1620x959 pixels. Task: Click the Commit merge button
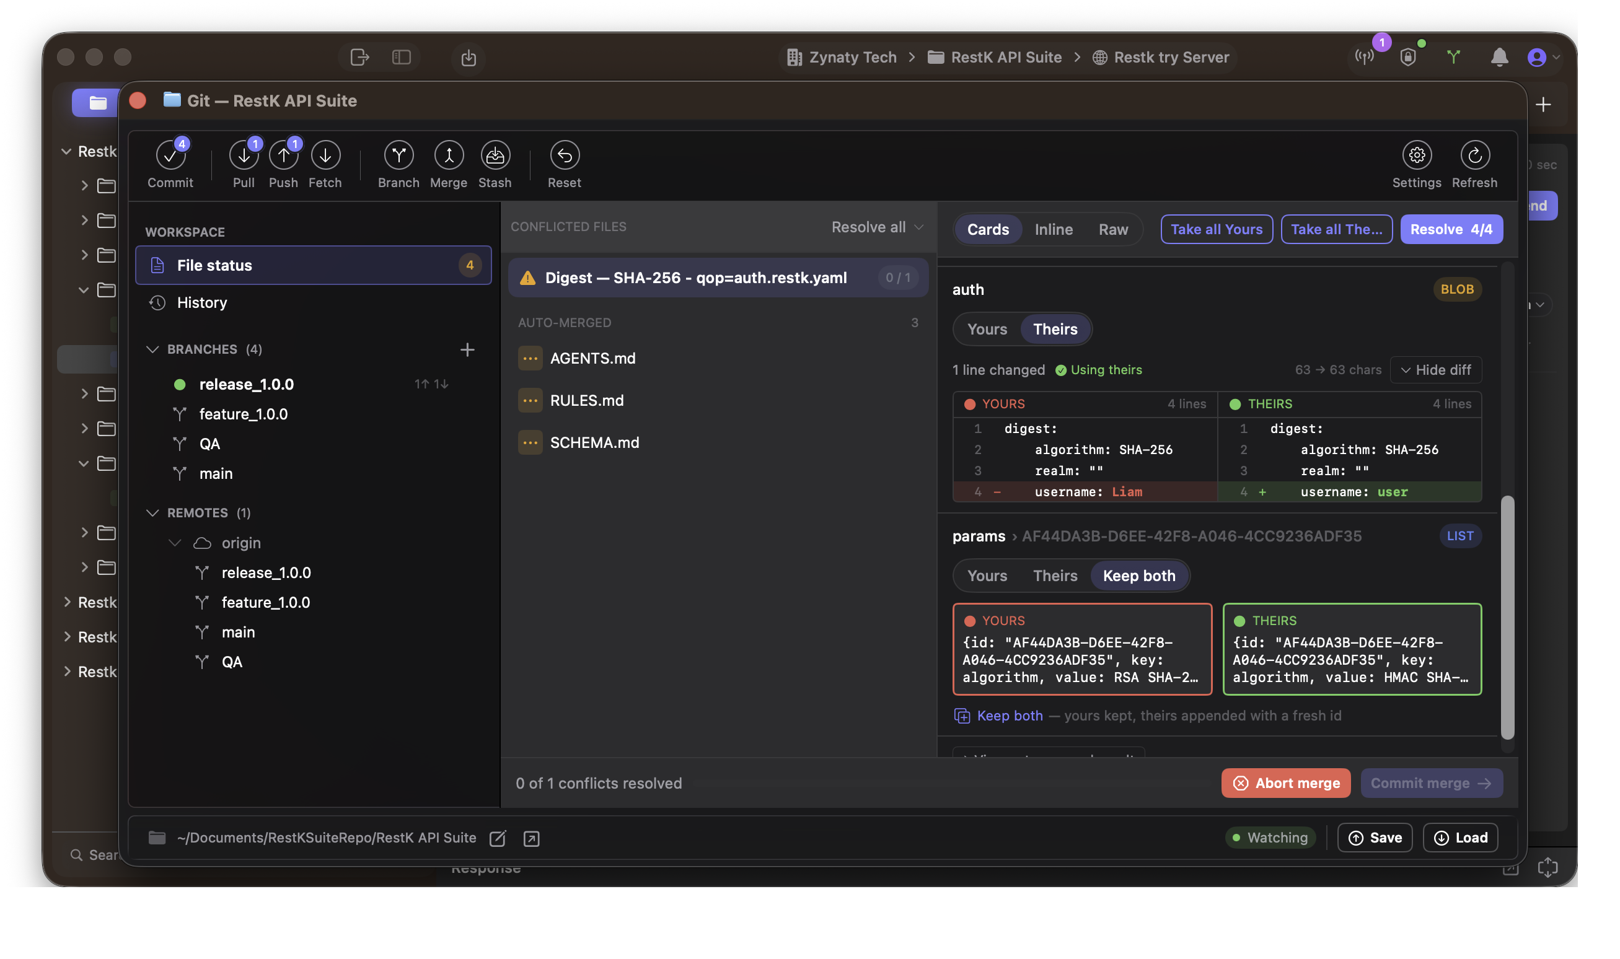click(x=1431, y=782)
